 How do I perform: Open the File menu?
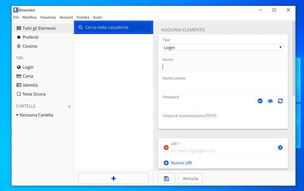16,17
